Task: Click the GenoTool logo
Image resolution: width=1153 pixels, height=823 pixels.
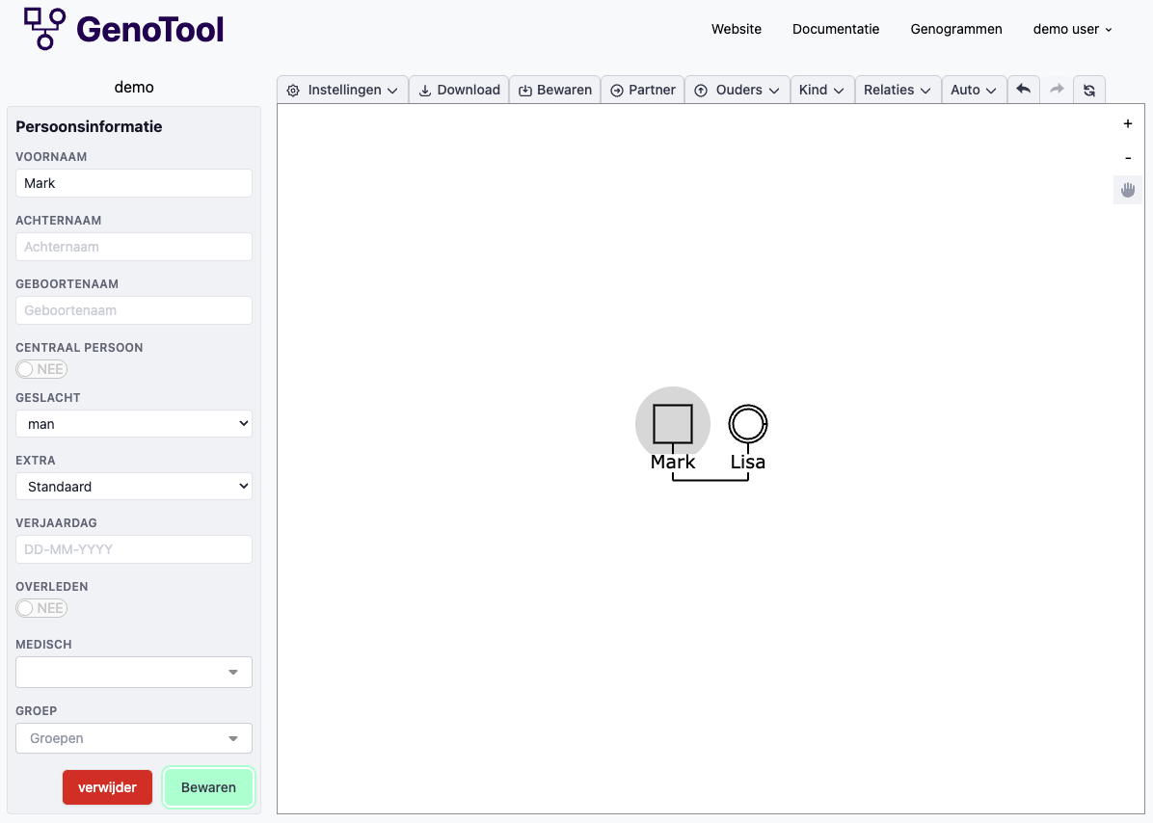Action: point(123,29)
